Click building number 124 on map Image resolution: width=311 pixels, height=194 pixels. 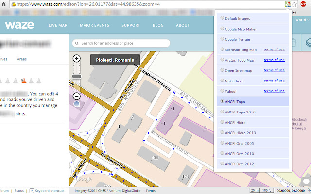pyautogui.click(x=186, y=177)
